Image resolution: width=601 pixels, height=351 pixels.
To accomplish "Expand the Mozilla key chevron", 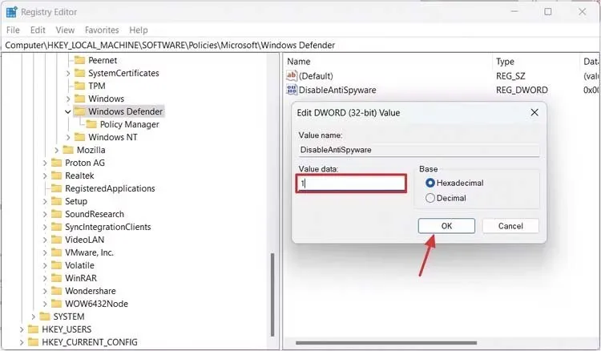I will pyautogui.click(x=56, y=150).
